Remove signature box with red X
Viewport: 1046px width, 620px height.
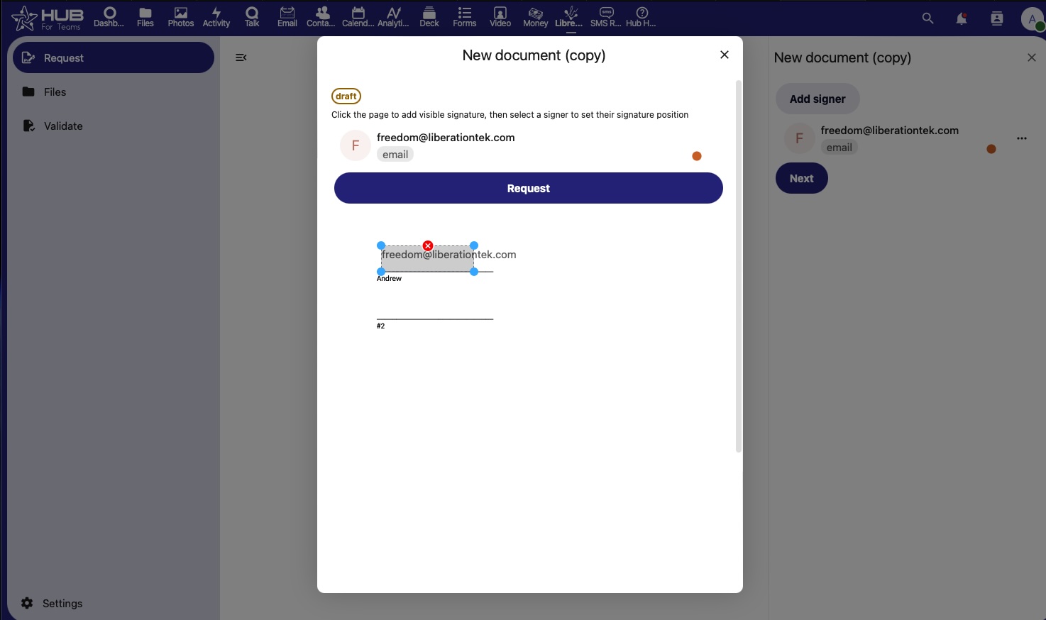pos(428,245)
